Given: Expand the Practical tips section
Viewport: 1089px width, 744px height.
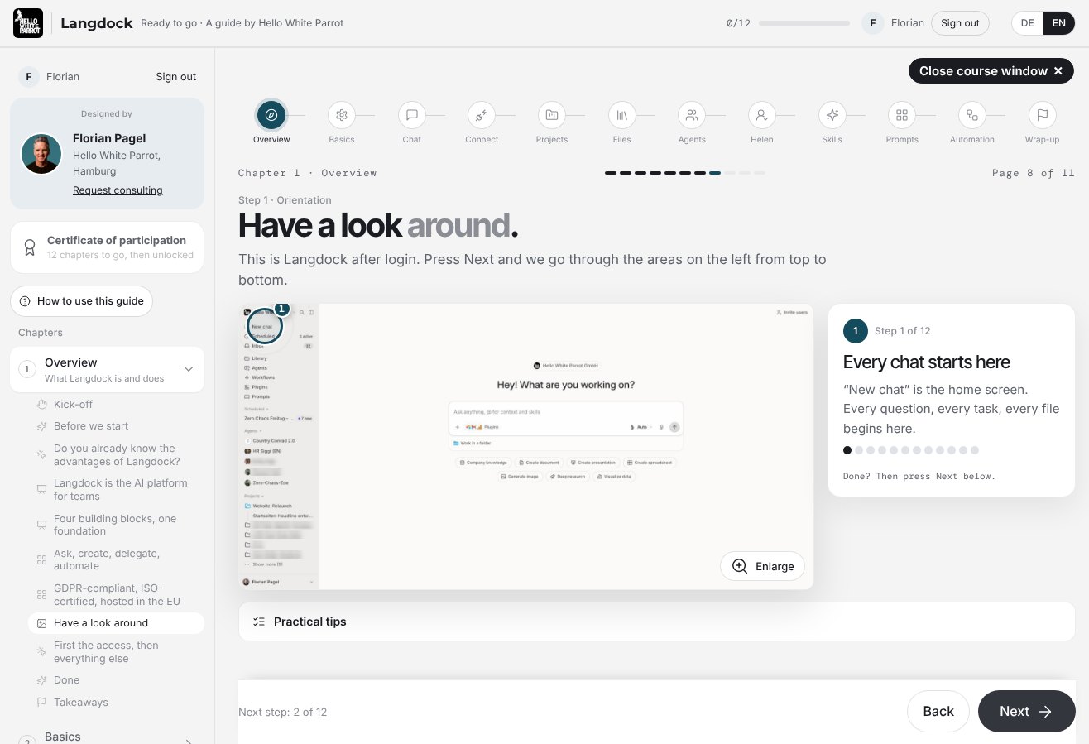Looking at the screenshot, I should pos(656,622).
